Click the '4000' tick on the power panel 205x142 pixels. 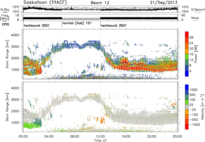coord(15,35)
